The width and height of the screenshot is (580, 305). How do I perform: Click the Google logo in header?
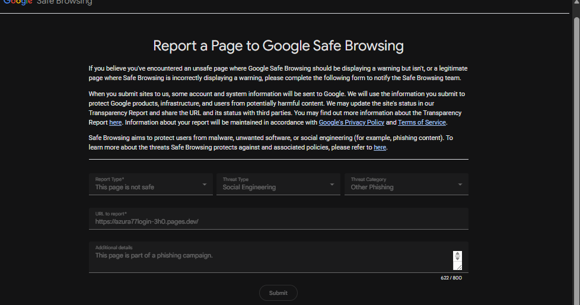tap(18, 2)
